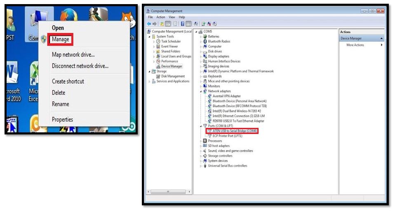Click the Microsoft Excel desktop shortcut icon
This screenshot has width=395, height=214.
34,73
